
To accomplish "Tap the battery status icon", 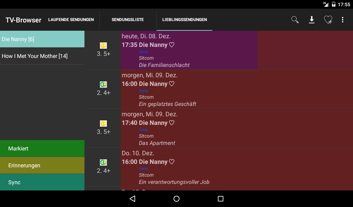I will [x=334, y=4].
